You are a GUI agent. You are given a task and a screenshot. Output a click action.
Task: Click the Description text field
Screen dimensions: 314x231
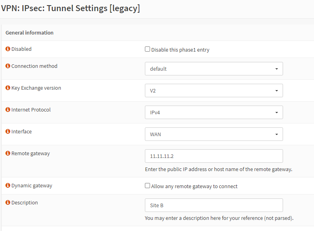click(214, 205)
